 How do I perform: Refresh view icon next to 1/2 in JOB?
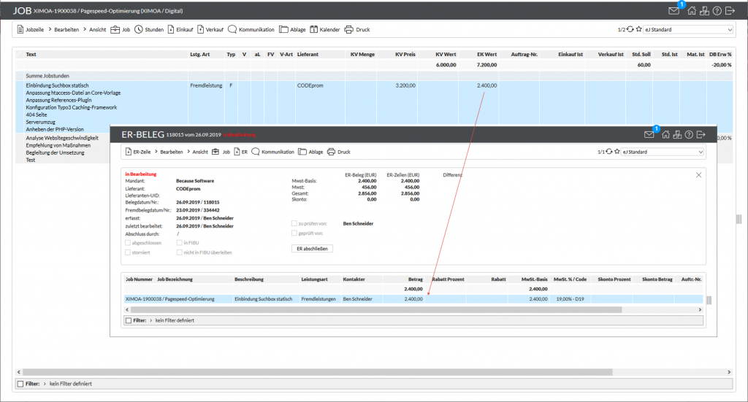point(630,29)
